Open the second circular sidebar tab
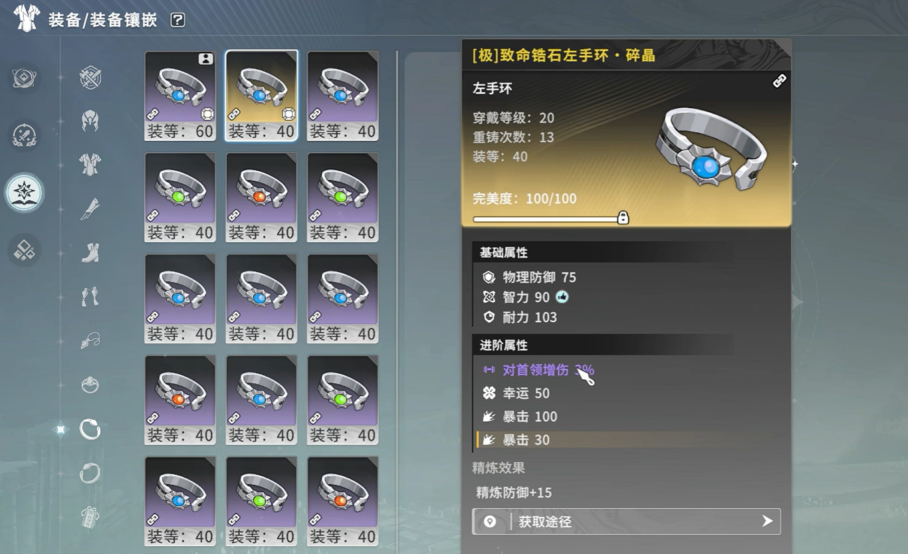 [25, 136]
